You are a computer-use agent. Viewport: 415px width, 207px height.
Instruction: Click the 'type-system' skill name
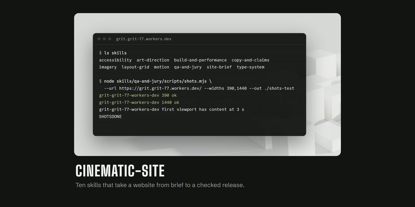click(x=250, y=67)
